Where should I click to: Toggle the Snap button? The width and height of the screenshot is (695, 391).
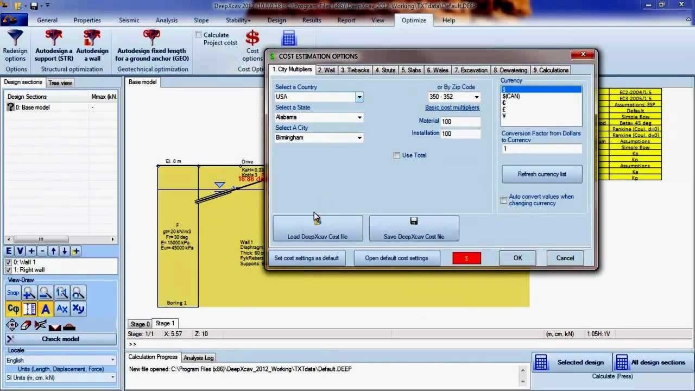(x=13, y=293)
